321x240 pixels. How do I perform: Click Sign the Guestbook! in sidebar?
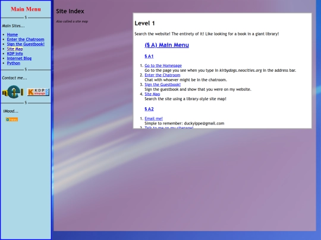[x=26, y=44]
